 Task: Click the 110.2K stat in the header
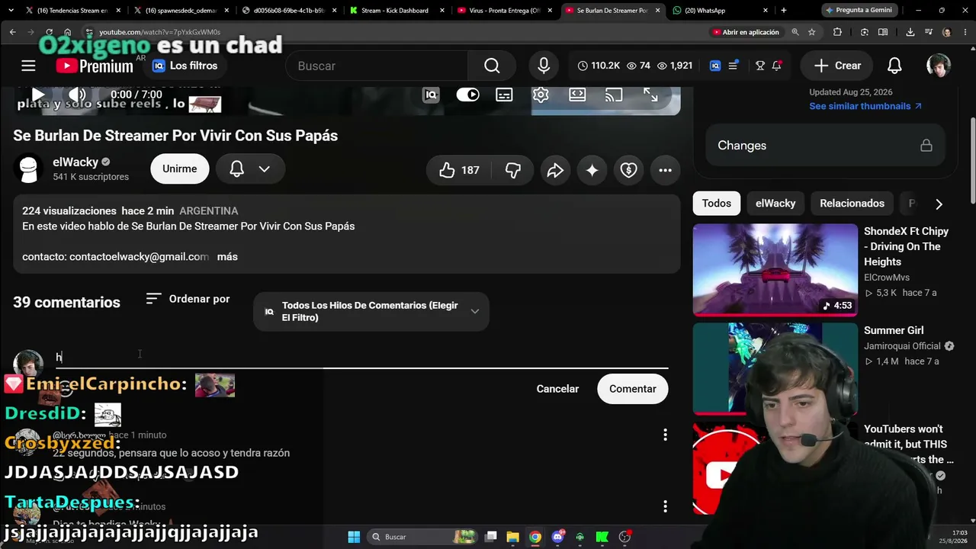[x=599, y=66]
